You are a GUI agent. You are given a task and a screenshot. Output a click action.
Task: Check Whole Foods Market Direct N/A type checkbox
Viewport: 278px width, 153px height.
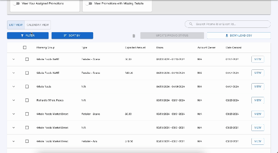pos(27,127)
